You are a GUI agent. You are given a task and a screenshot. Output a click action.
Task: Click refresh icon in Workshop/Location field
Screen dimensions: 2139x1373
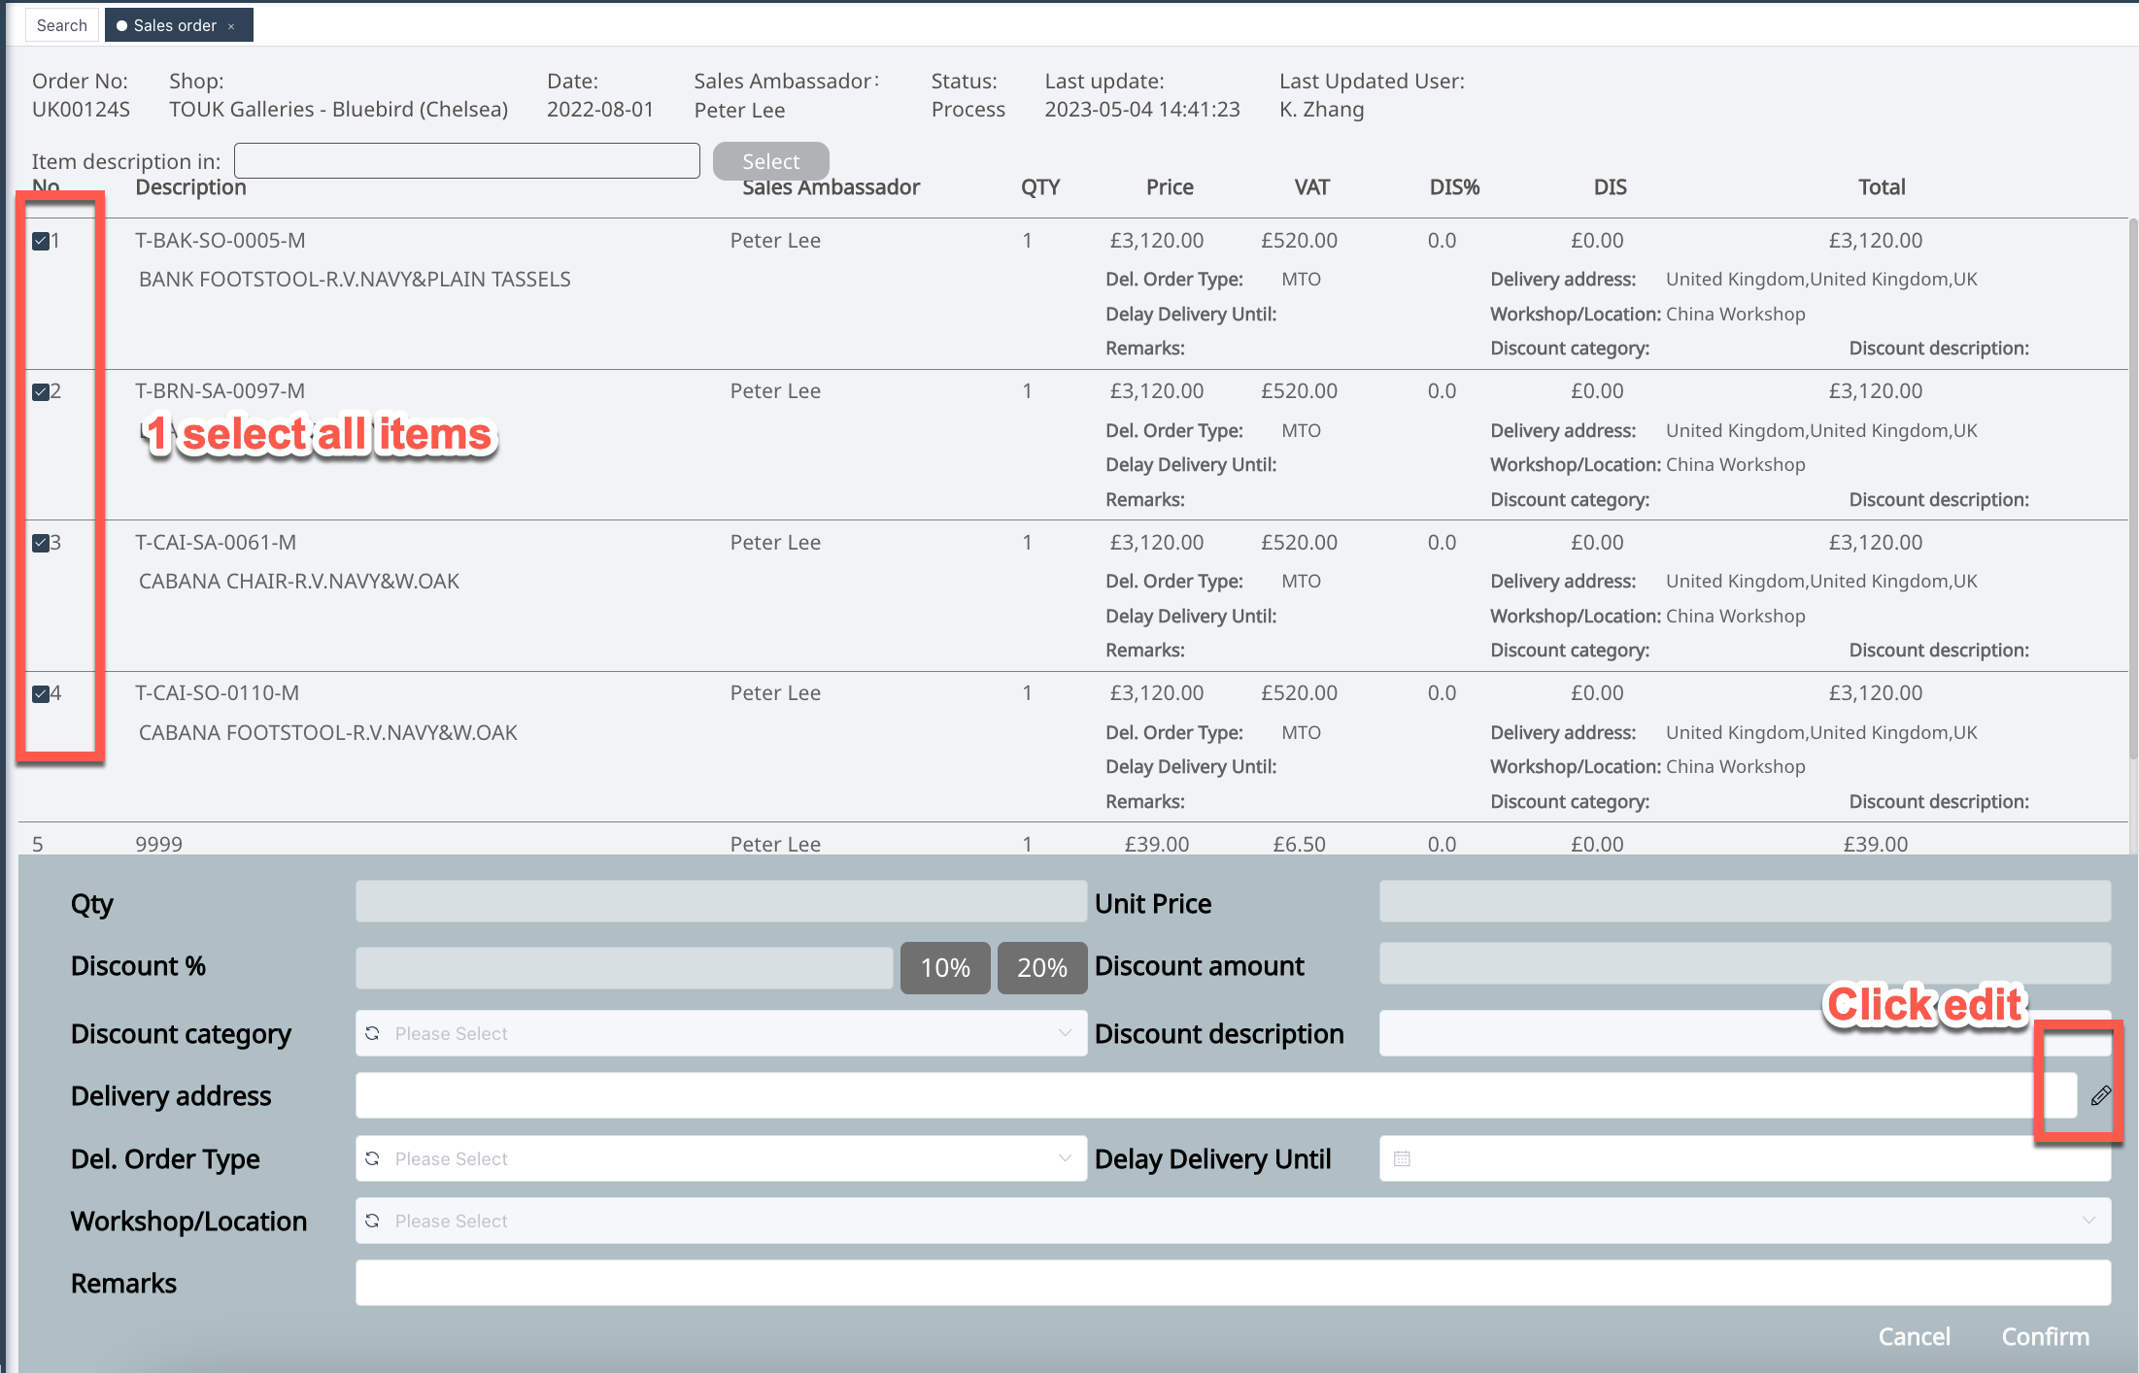[x=372, y=1221]
